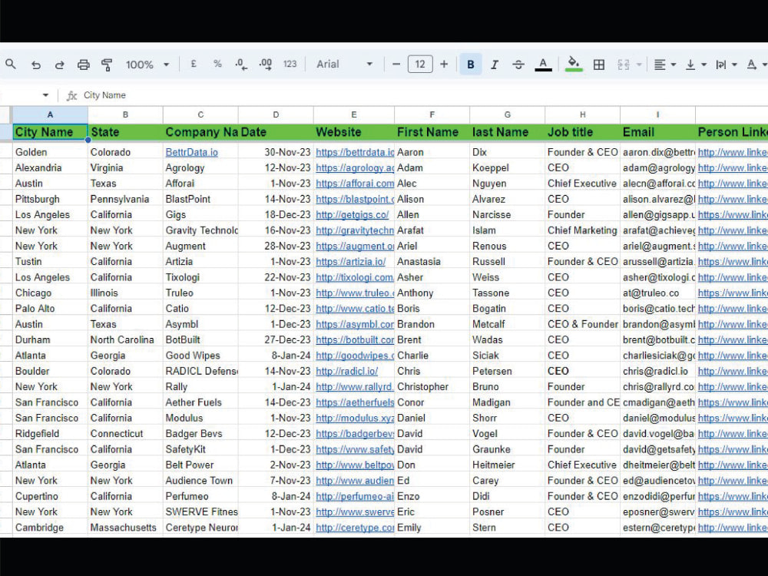Open the 100% zoom dropdown
The height and width of the screenshot is (576, 768).
point(147,65)
